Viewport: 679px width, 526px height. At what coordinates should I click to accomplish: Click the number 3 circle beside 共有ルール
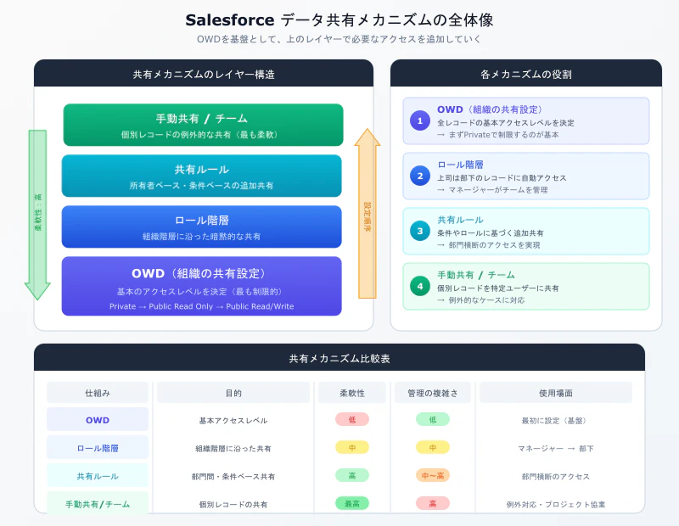419,231
